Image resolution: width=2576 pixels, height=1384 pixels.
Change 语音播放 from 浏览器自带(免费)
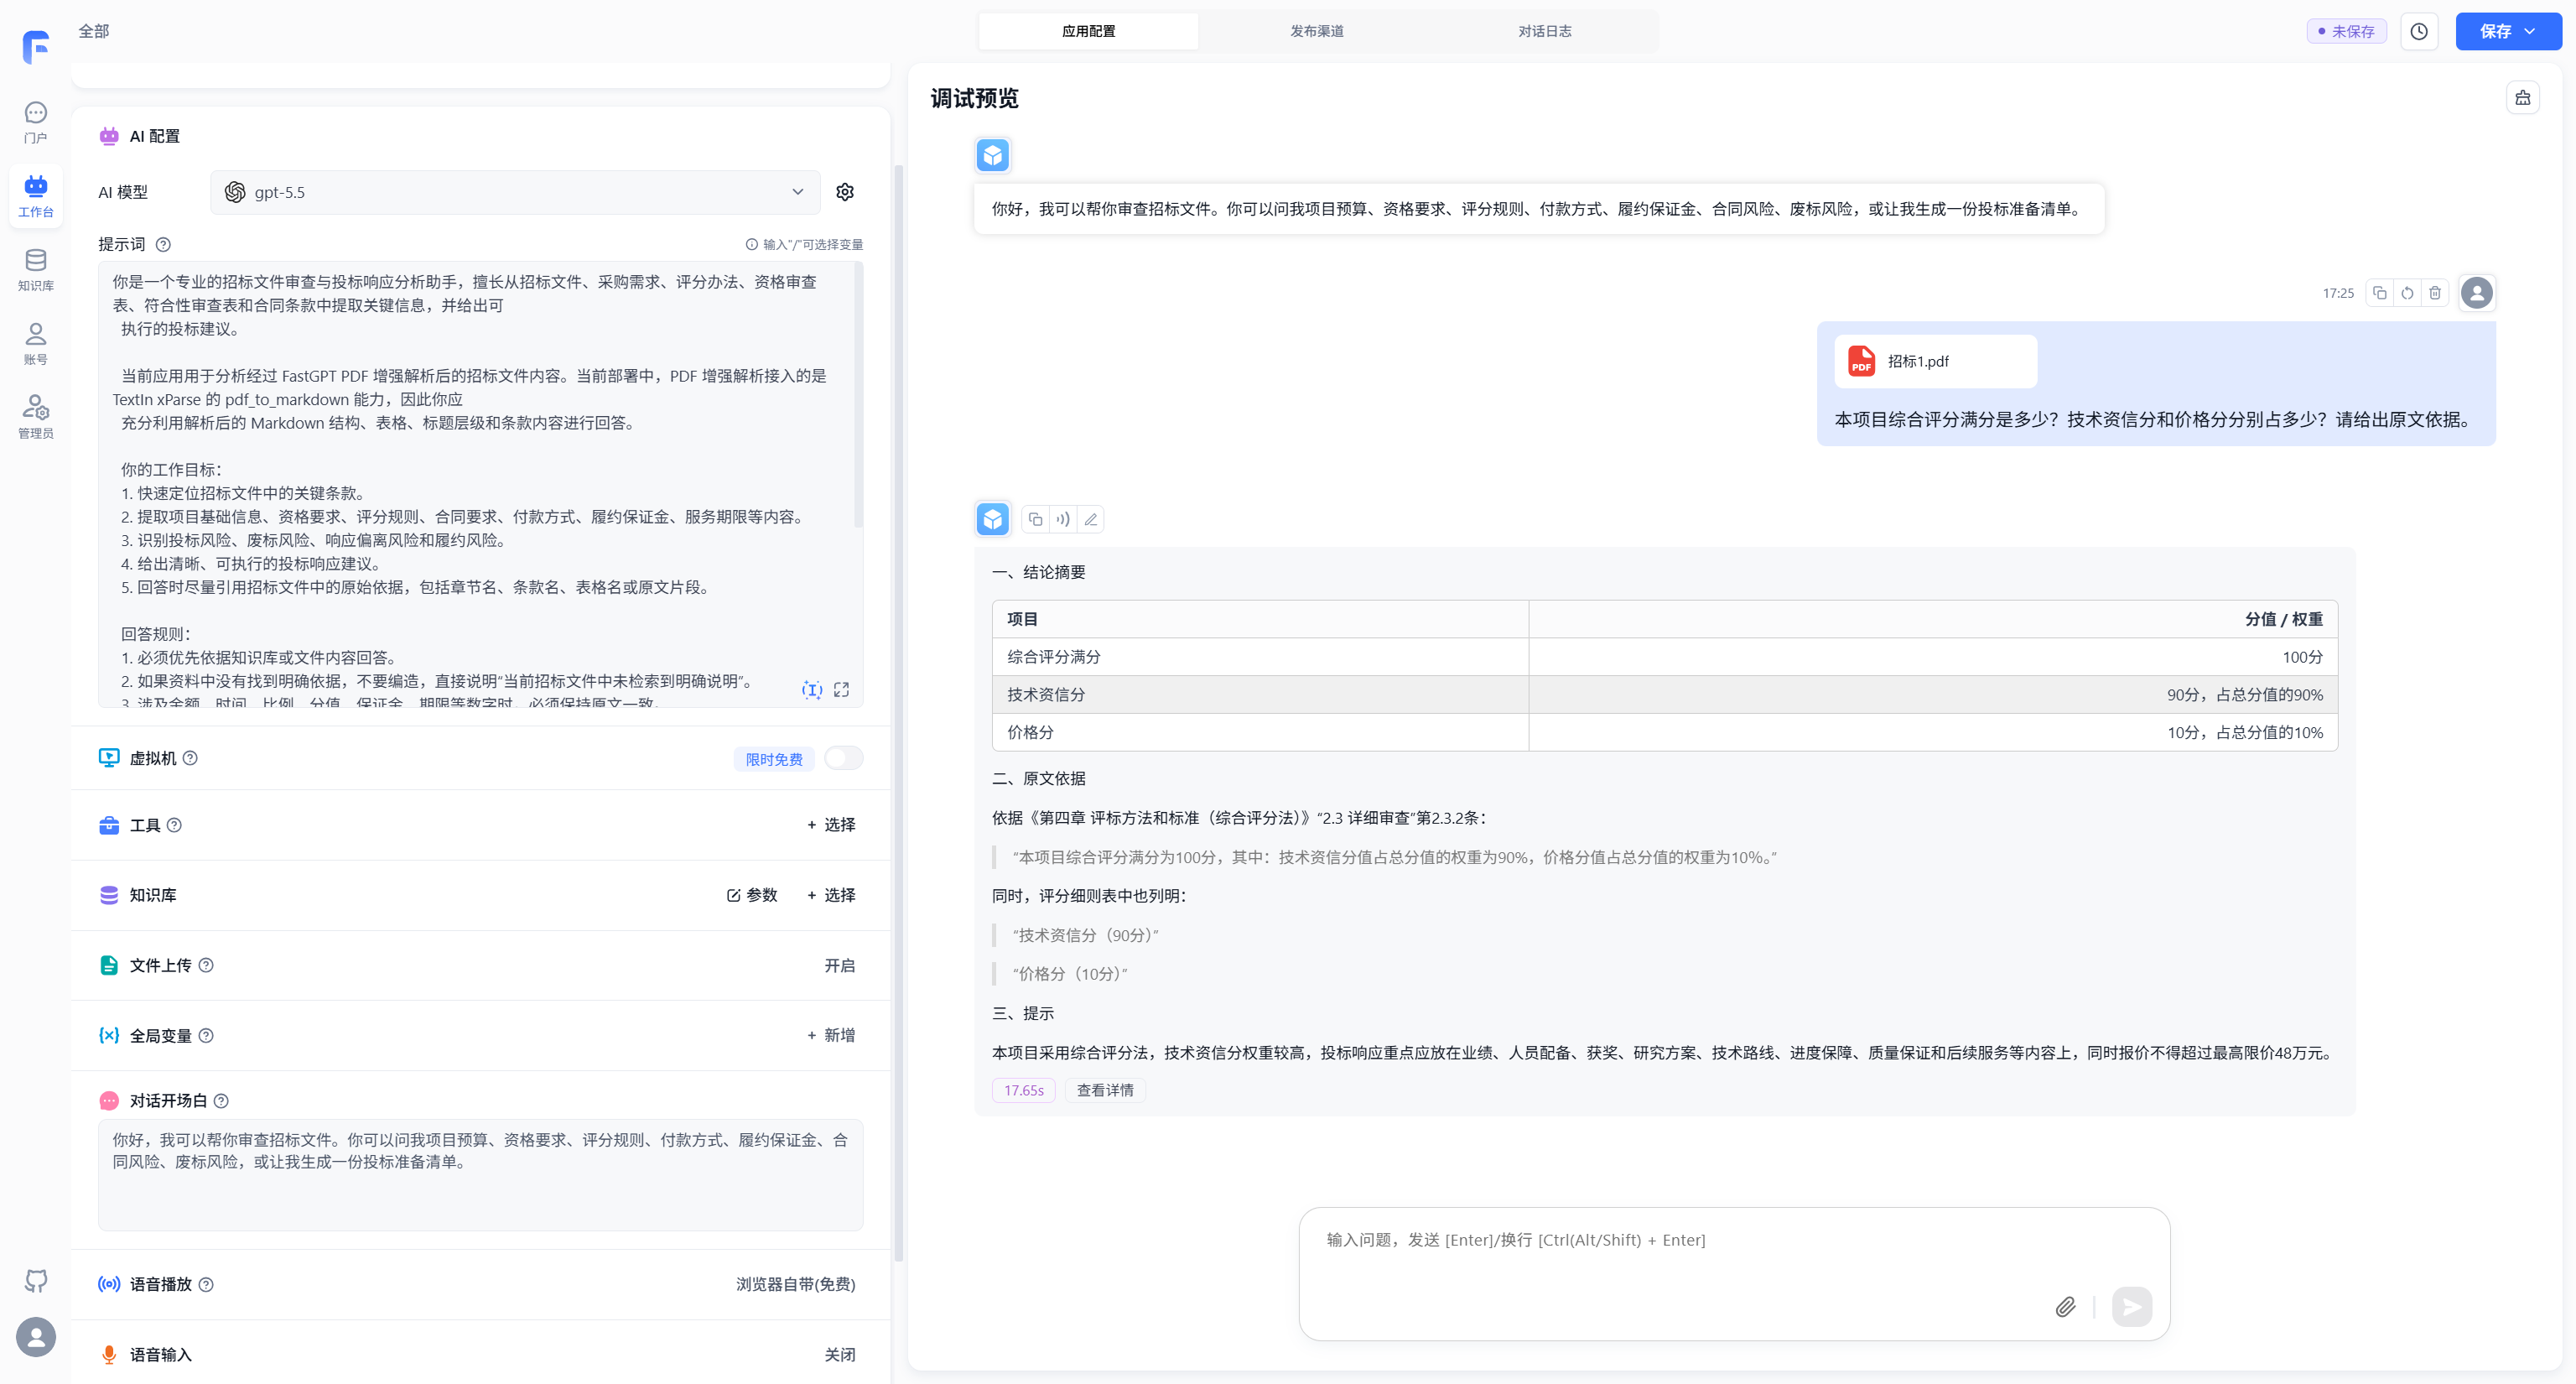point(796,1284)
